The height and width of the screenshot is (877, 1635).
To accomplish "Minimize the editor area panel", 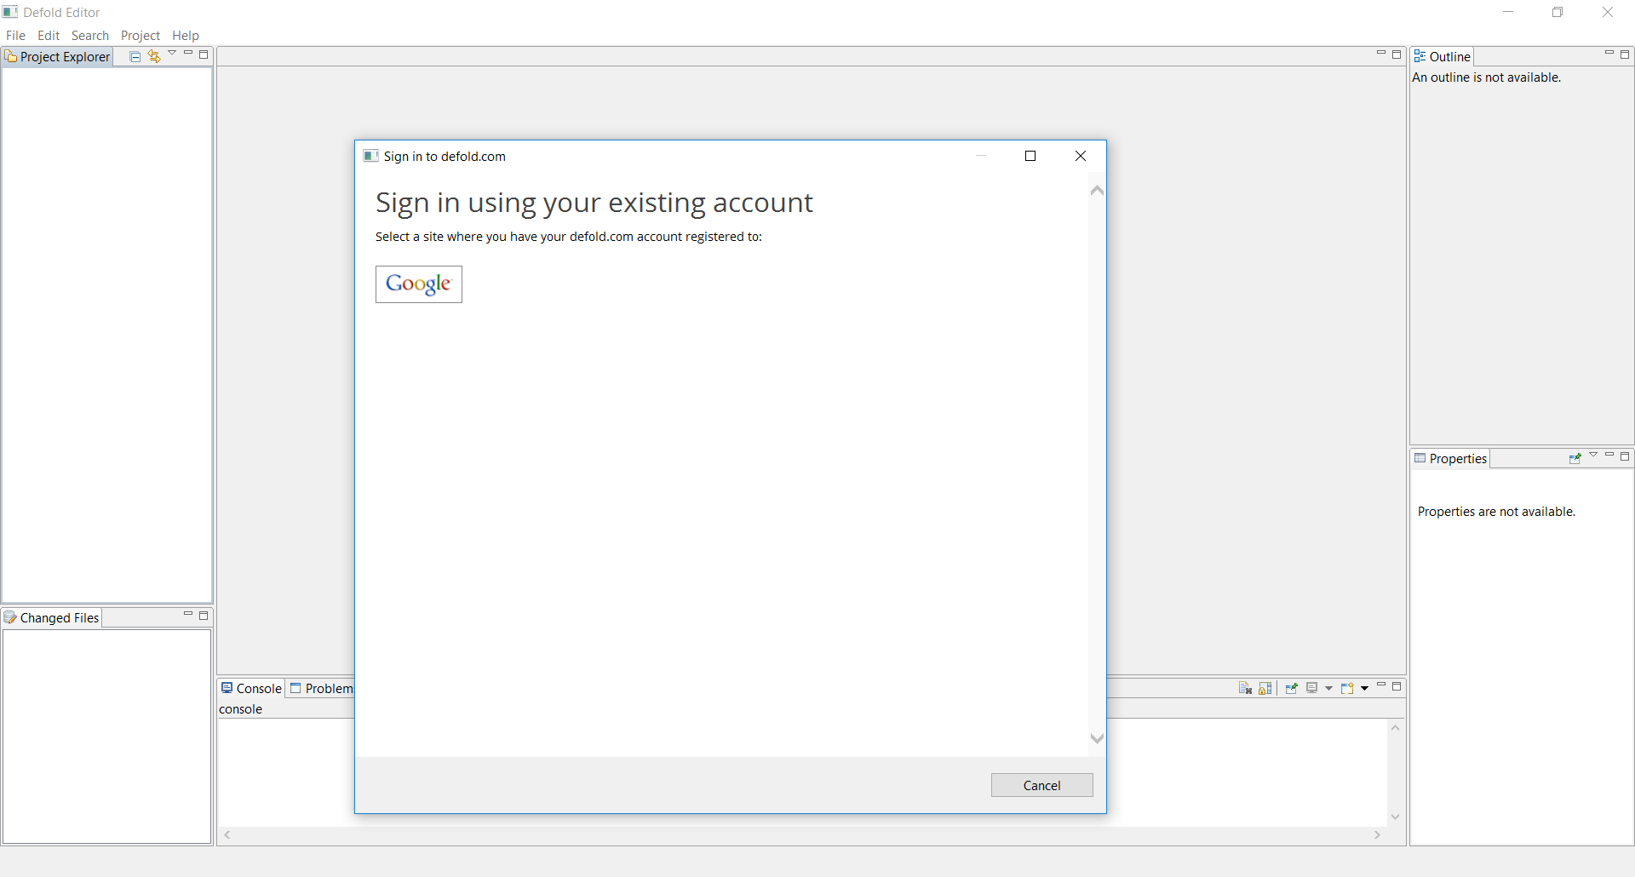I will [1380, 54].
